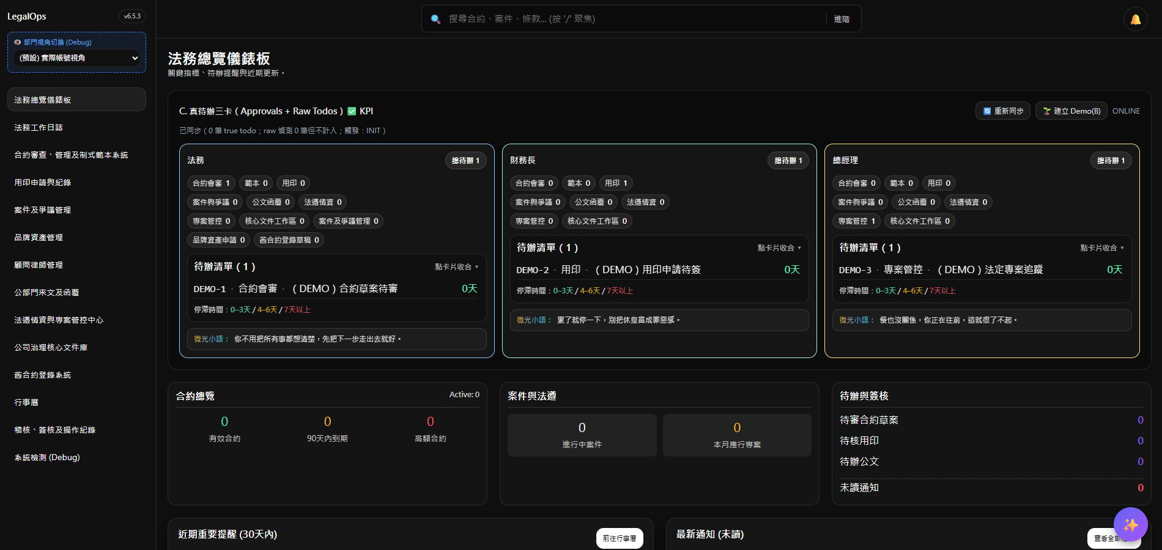Click the v6.5.3 version badge

132,16
